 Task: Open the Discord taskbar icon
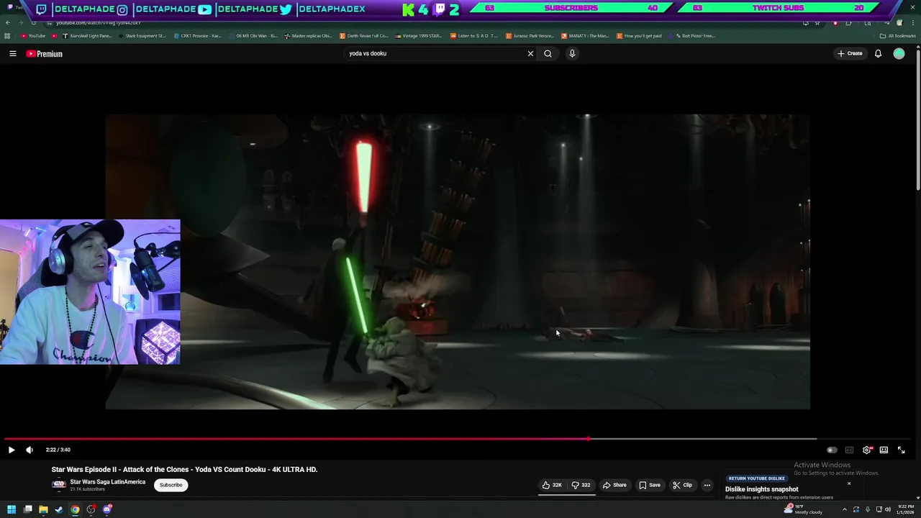(107, 509)
